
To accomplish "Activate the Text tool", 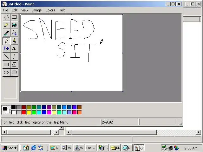I will (x=14, y=49).
